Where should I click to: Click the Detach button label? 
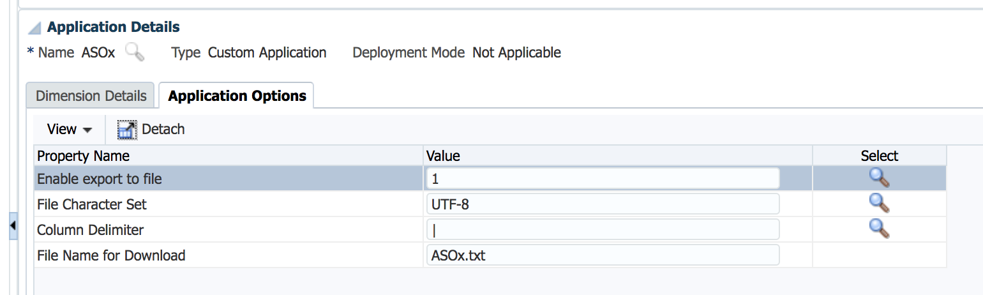point(163,130)
